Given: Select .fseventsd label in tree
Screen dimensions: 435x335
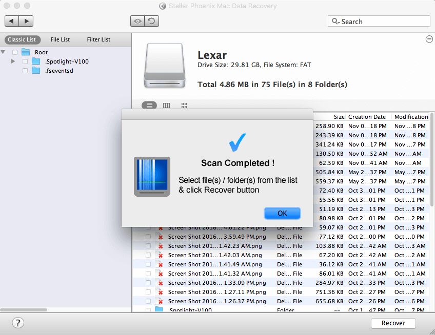Looking at the screenshot, I should tap(60, 71).
